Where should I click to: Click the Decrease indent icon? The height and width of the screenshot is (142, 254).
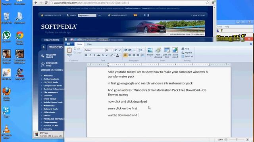(125, 50)
